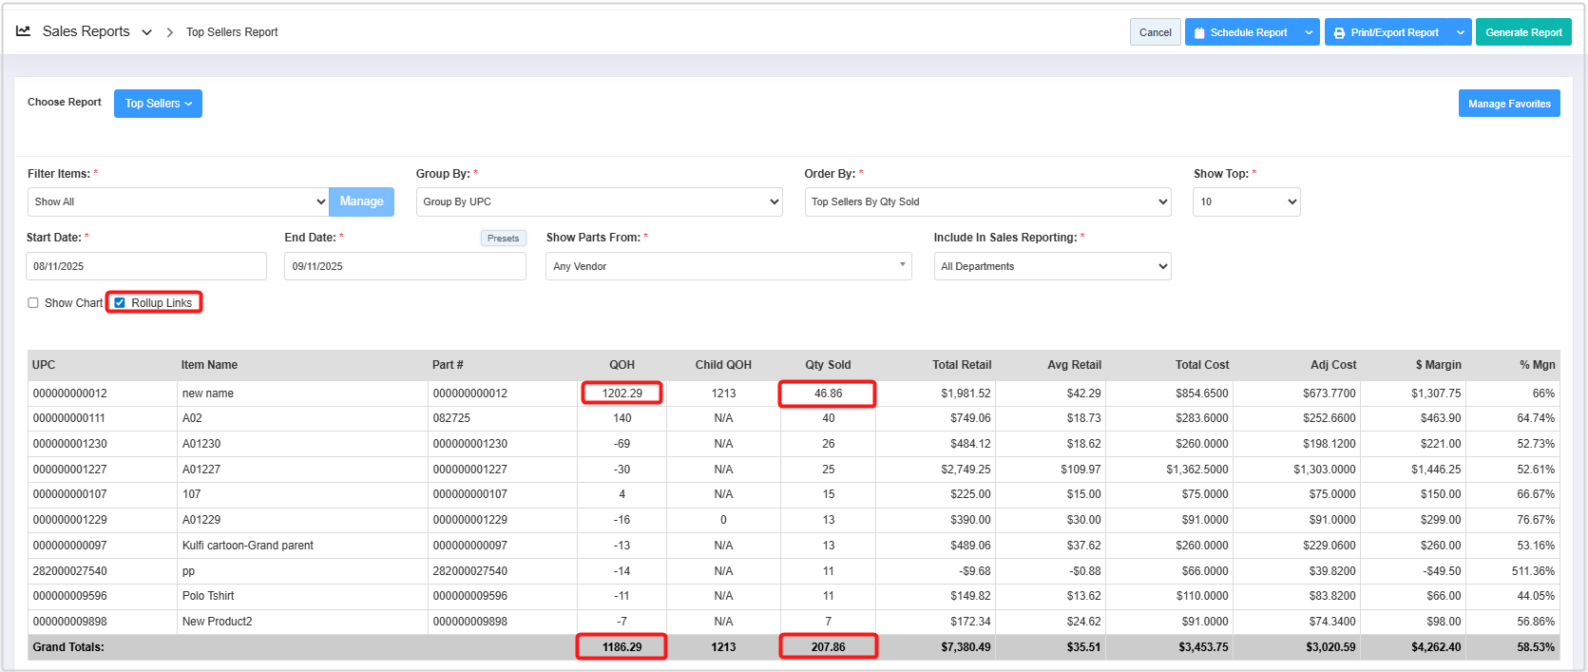This screenshot has width=1588, height=672.
Task: Click the calendar icon on Schedule Report
Action: click(x=1199, y=32)
